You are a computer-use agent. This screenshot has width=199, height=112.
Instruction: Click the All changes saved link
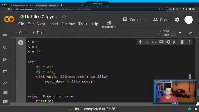pyautogui.click(x=109, y=25)
